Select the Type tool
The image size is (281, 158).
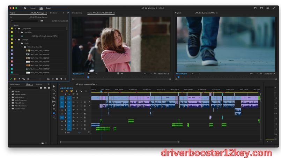click(54, 117)
